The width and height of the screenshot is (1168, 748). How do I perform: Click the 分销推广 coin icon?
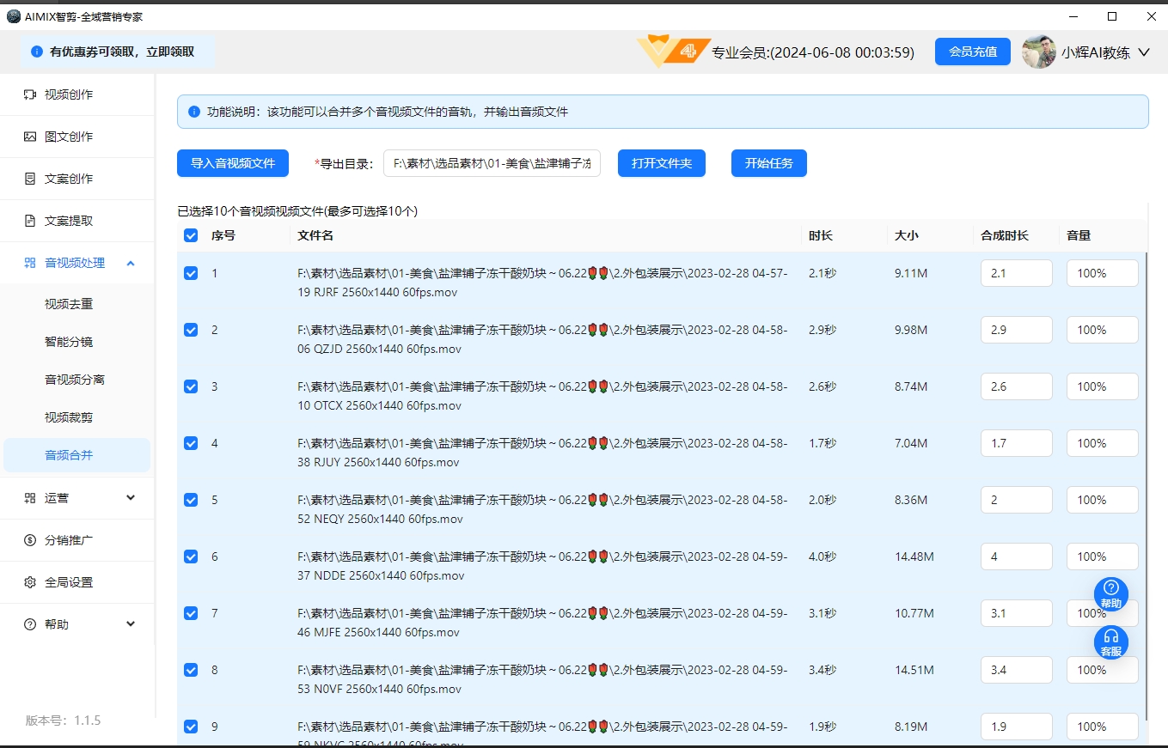[30, 540]
